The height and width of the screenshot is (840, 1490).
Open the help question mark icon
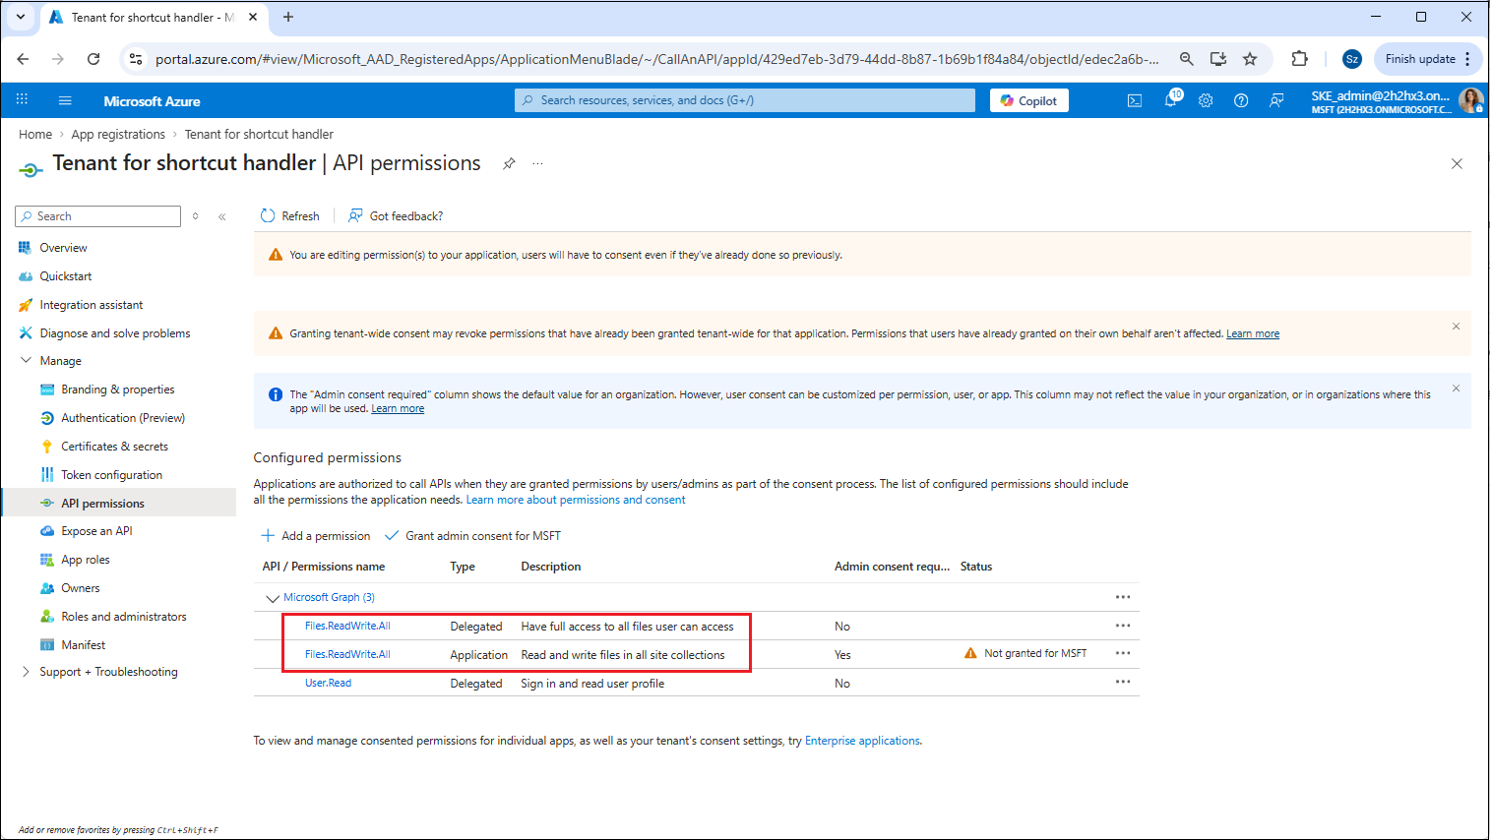click(1241, 100)
